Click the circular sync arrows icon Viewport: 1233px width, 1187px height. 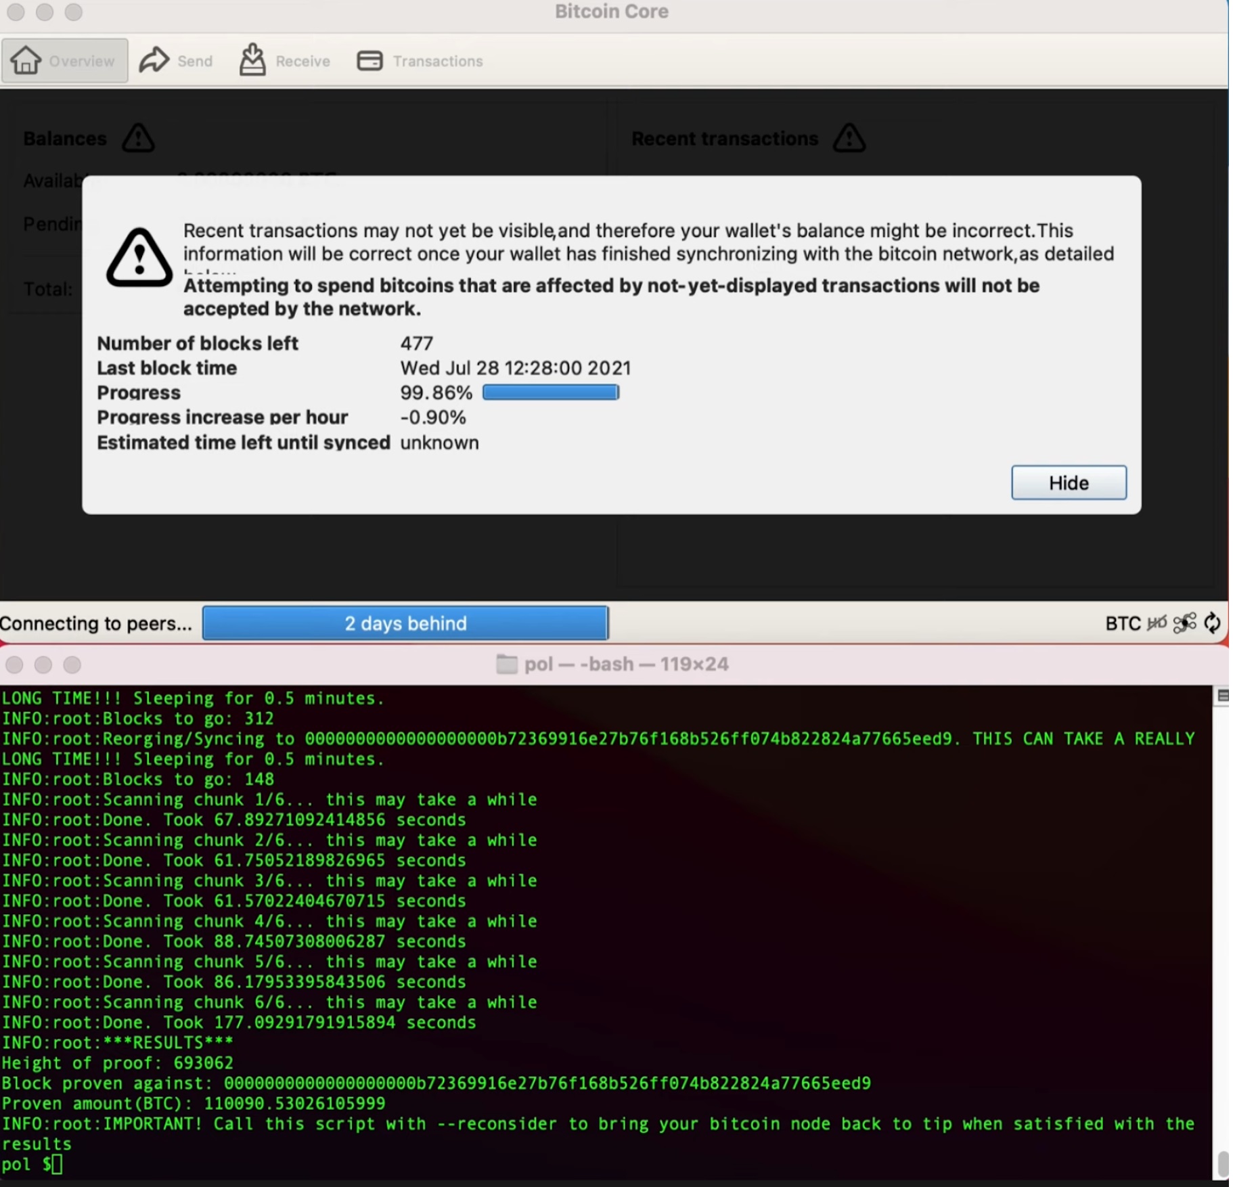coord(1213,623)
